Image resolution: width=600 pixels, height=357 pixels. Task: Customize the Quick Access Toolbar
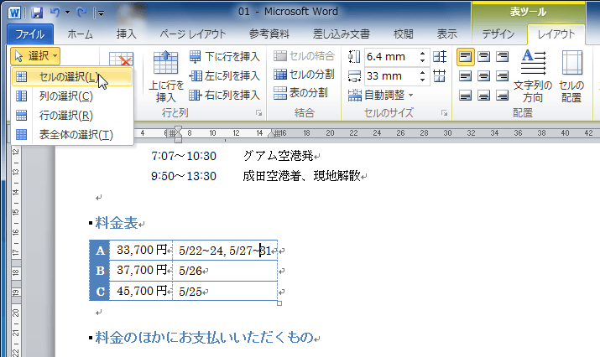tap(101, 13)
